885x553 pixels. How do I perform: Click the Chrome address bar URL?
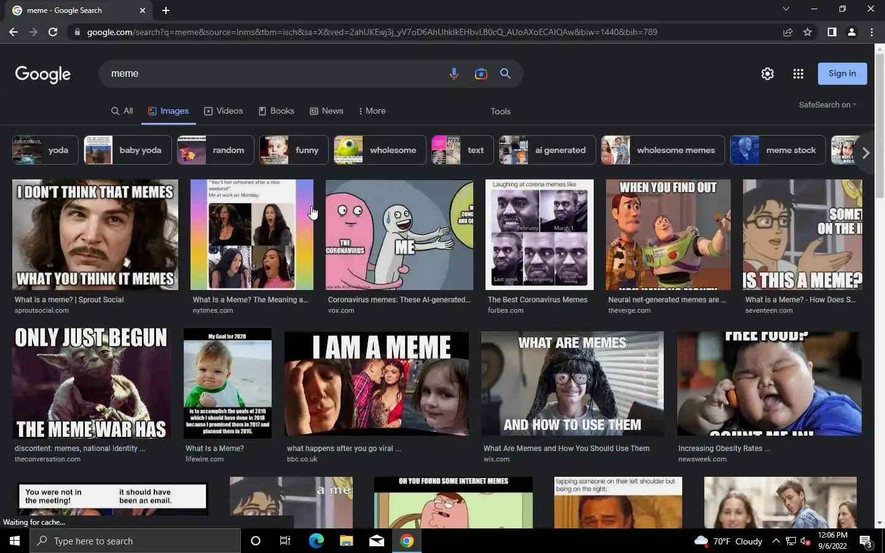pyautogui.click(x=372, y=32)
